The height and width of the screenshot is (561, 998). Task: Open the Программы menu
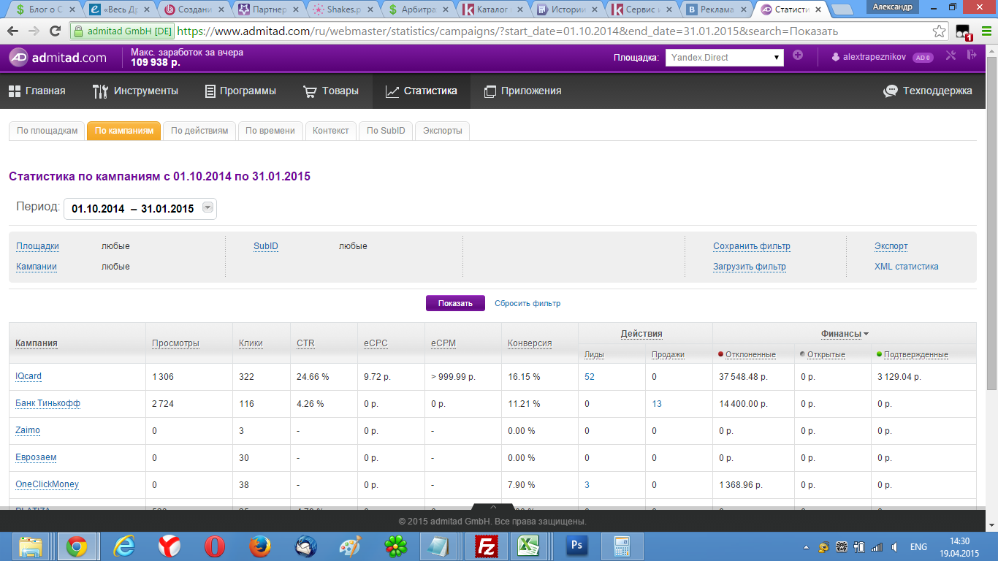[x=240, y=91]
